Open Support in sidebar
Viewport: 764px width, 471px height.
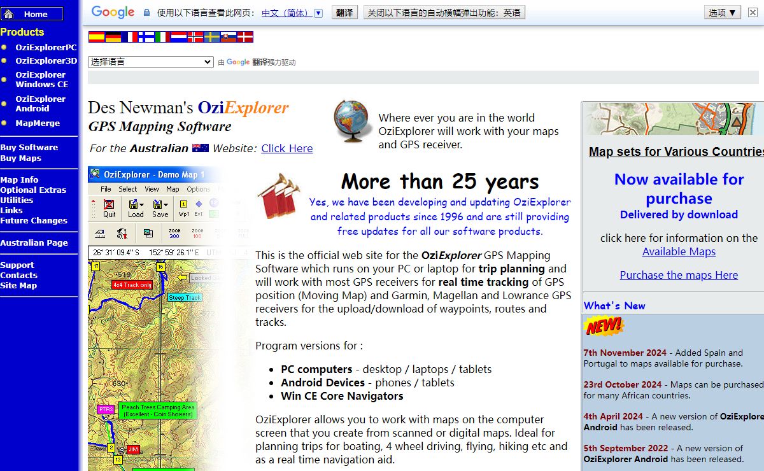point(17,265)
